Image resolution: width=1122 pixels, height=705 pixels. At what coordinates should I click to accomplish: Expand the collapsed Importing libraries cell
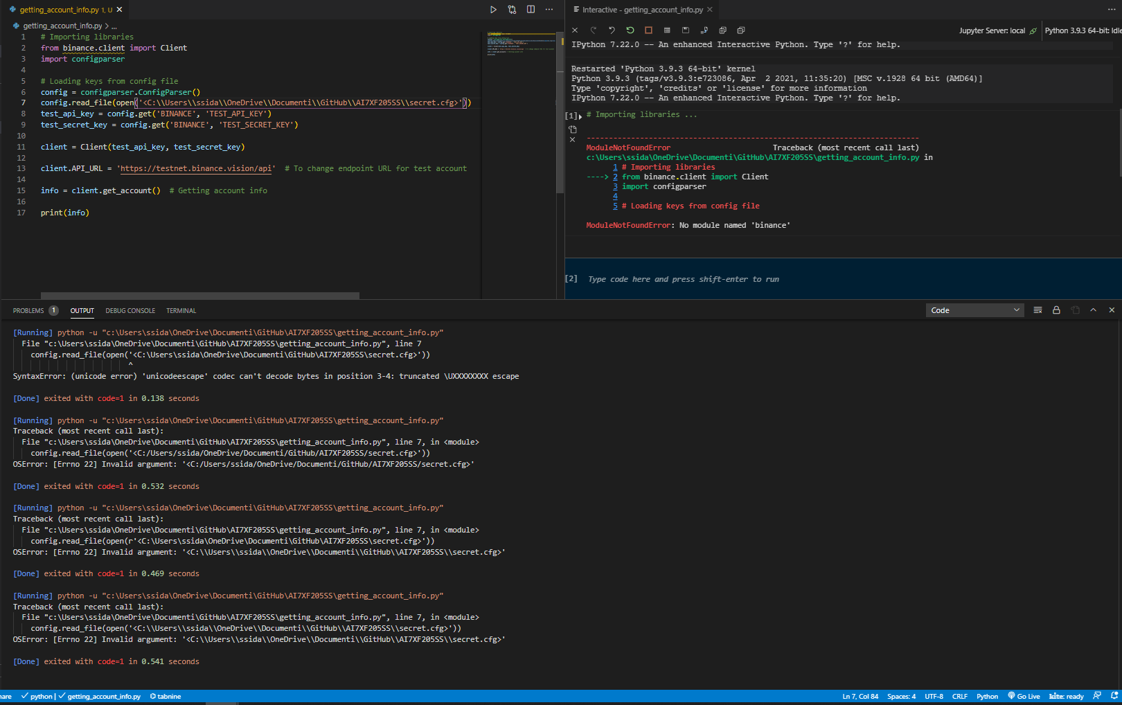(x=580, y=116)
